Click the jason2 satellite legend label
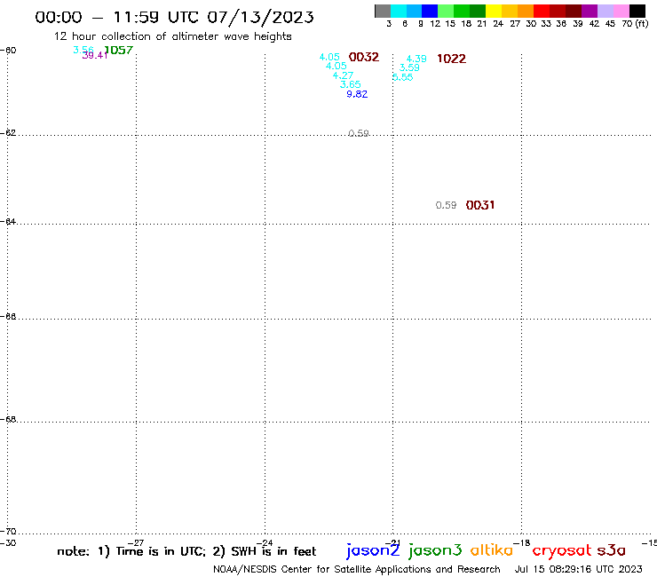This screenshot has width=657, height=577. pyautogui.click(x=373, y=550)
